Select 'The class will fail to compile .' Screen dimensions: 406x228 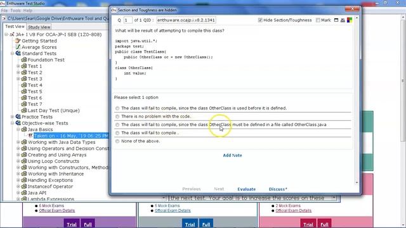(x=117, y=133)
